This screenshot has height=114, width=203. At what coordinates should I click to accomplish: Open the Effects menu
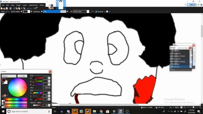(x=42, y=5)
